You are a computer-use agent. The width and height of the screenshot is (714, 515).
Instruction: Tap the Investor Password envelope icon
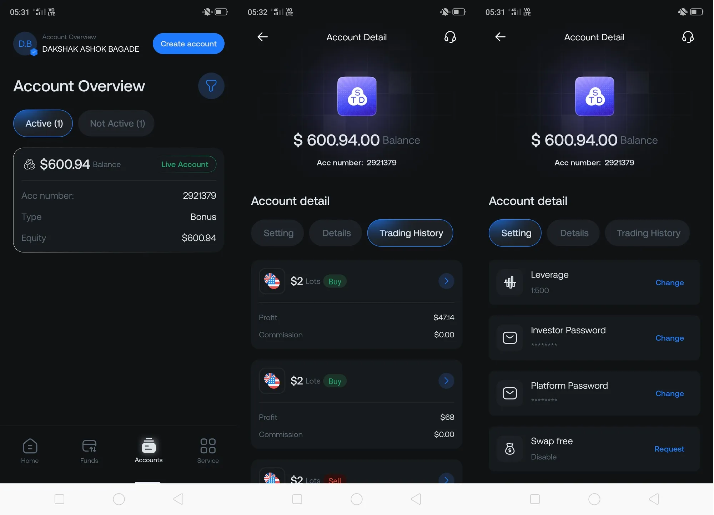(x=510, y=338)
